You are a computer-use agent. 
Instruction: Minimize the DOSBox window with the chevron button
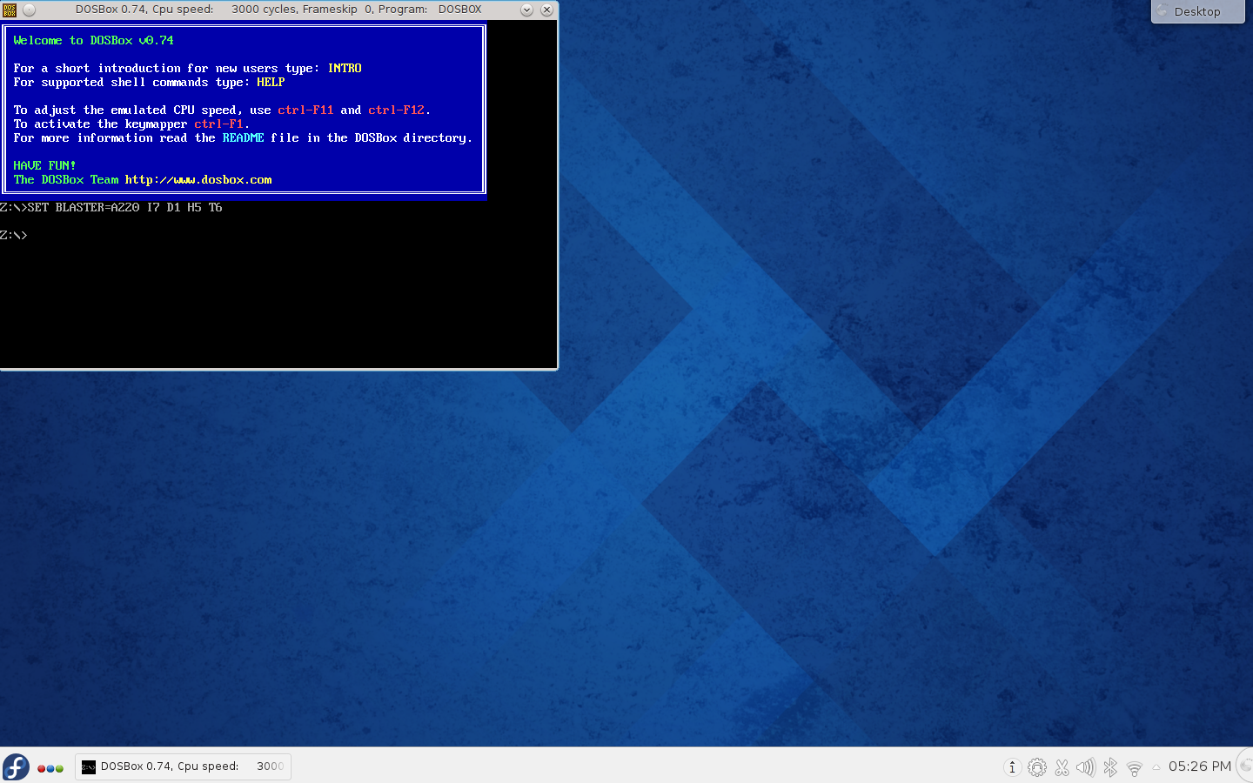coord(526,10)
